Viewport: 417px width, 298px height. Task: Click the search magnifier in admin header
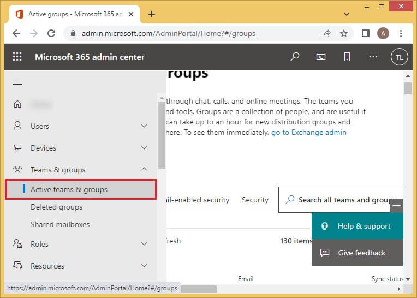coord(295,57)
